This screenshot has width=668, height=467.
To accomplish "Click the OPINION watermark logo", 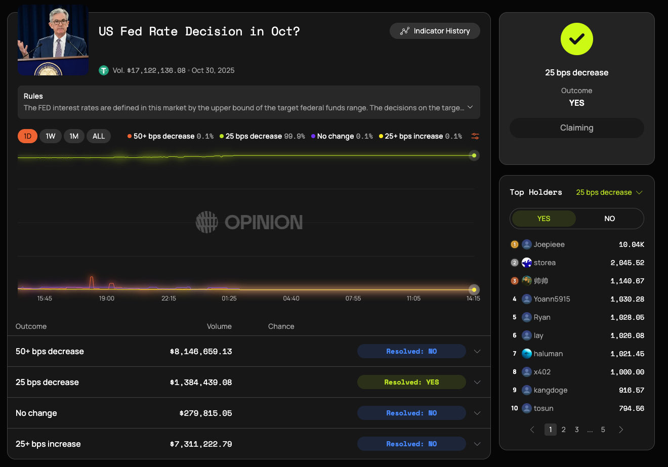I will coord(248,222).
